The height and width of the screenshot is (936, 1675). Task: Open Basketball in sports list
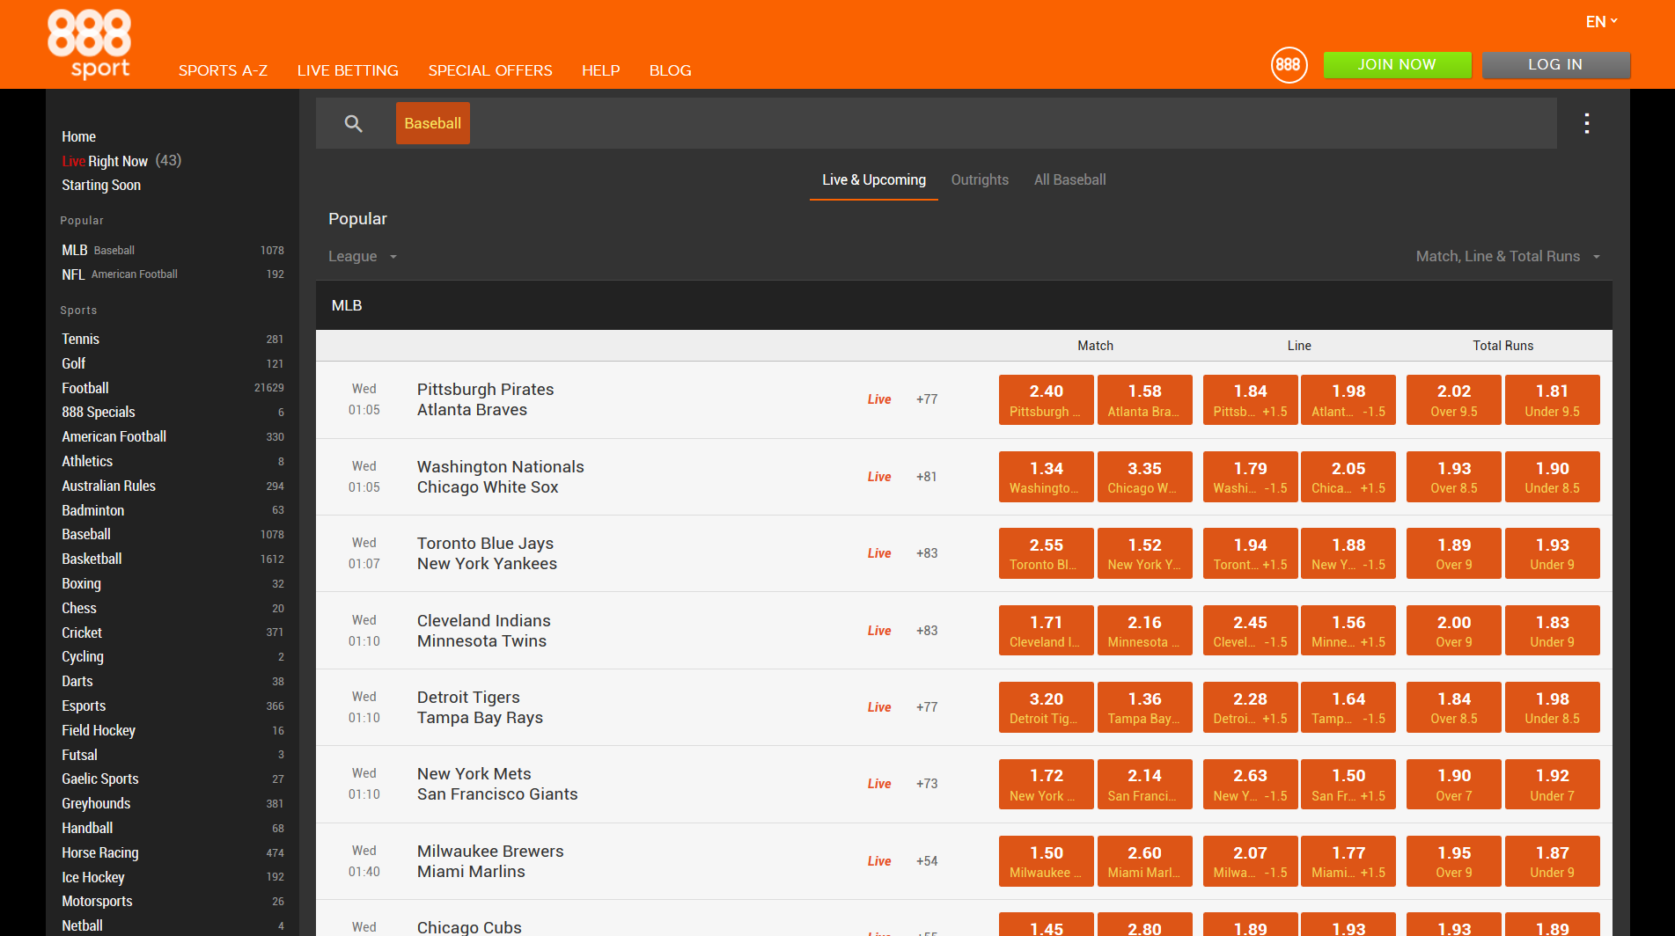coord(173,559)
